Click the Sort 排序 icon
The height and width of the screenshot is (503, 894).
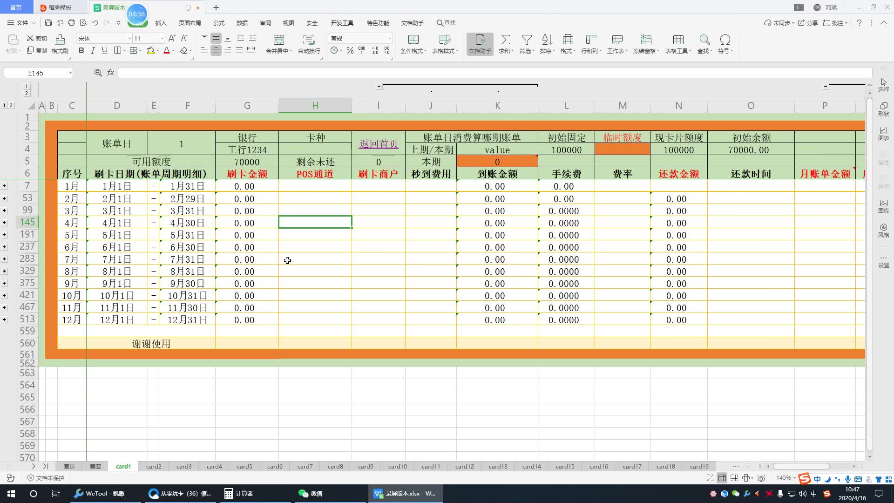pos(547,40)
